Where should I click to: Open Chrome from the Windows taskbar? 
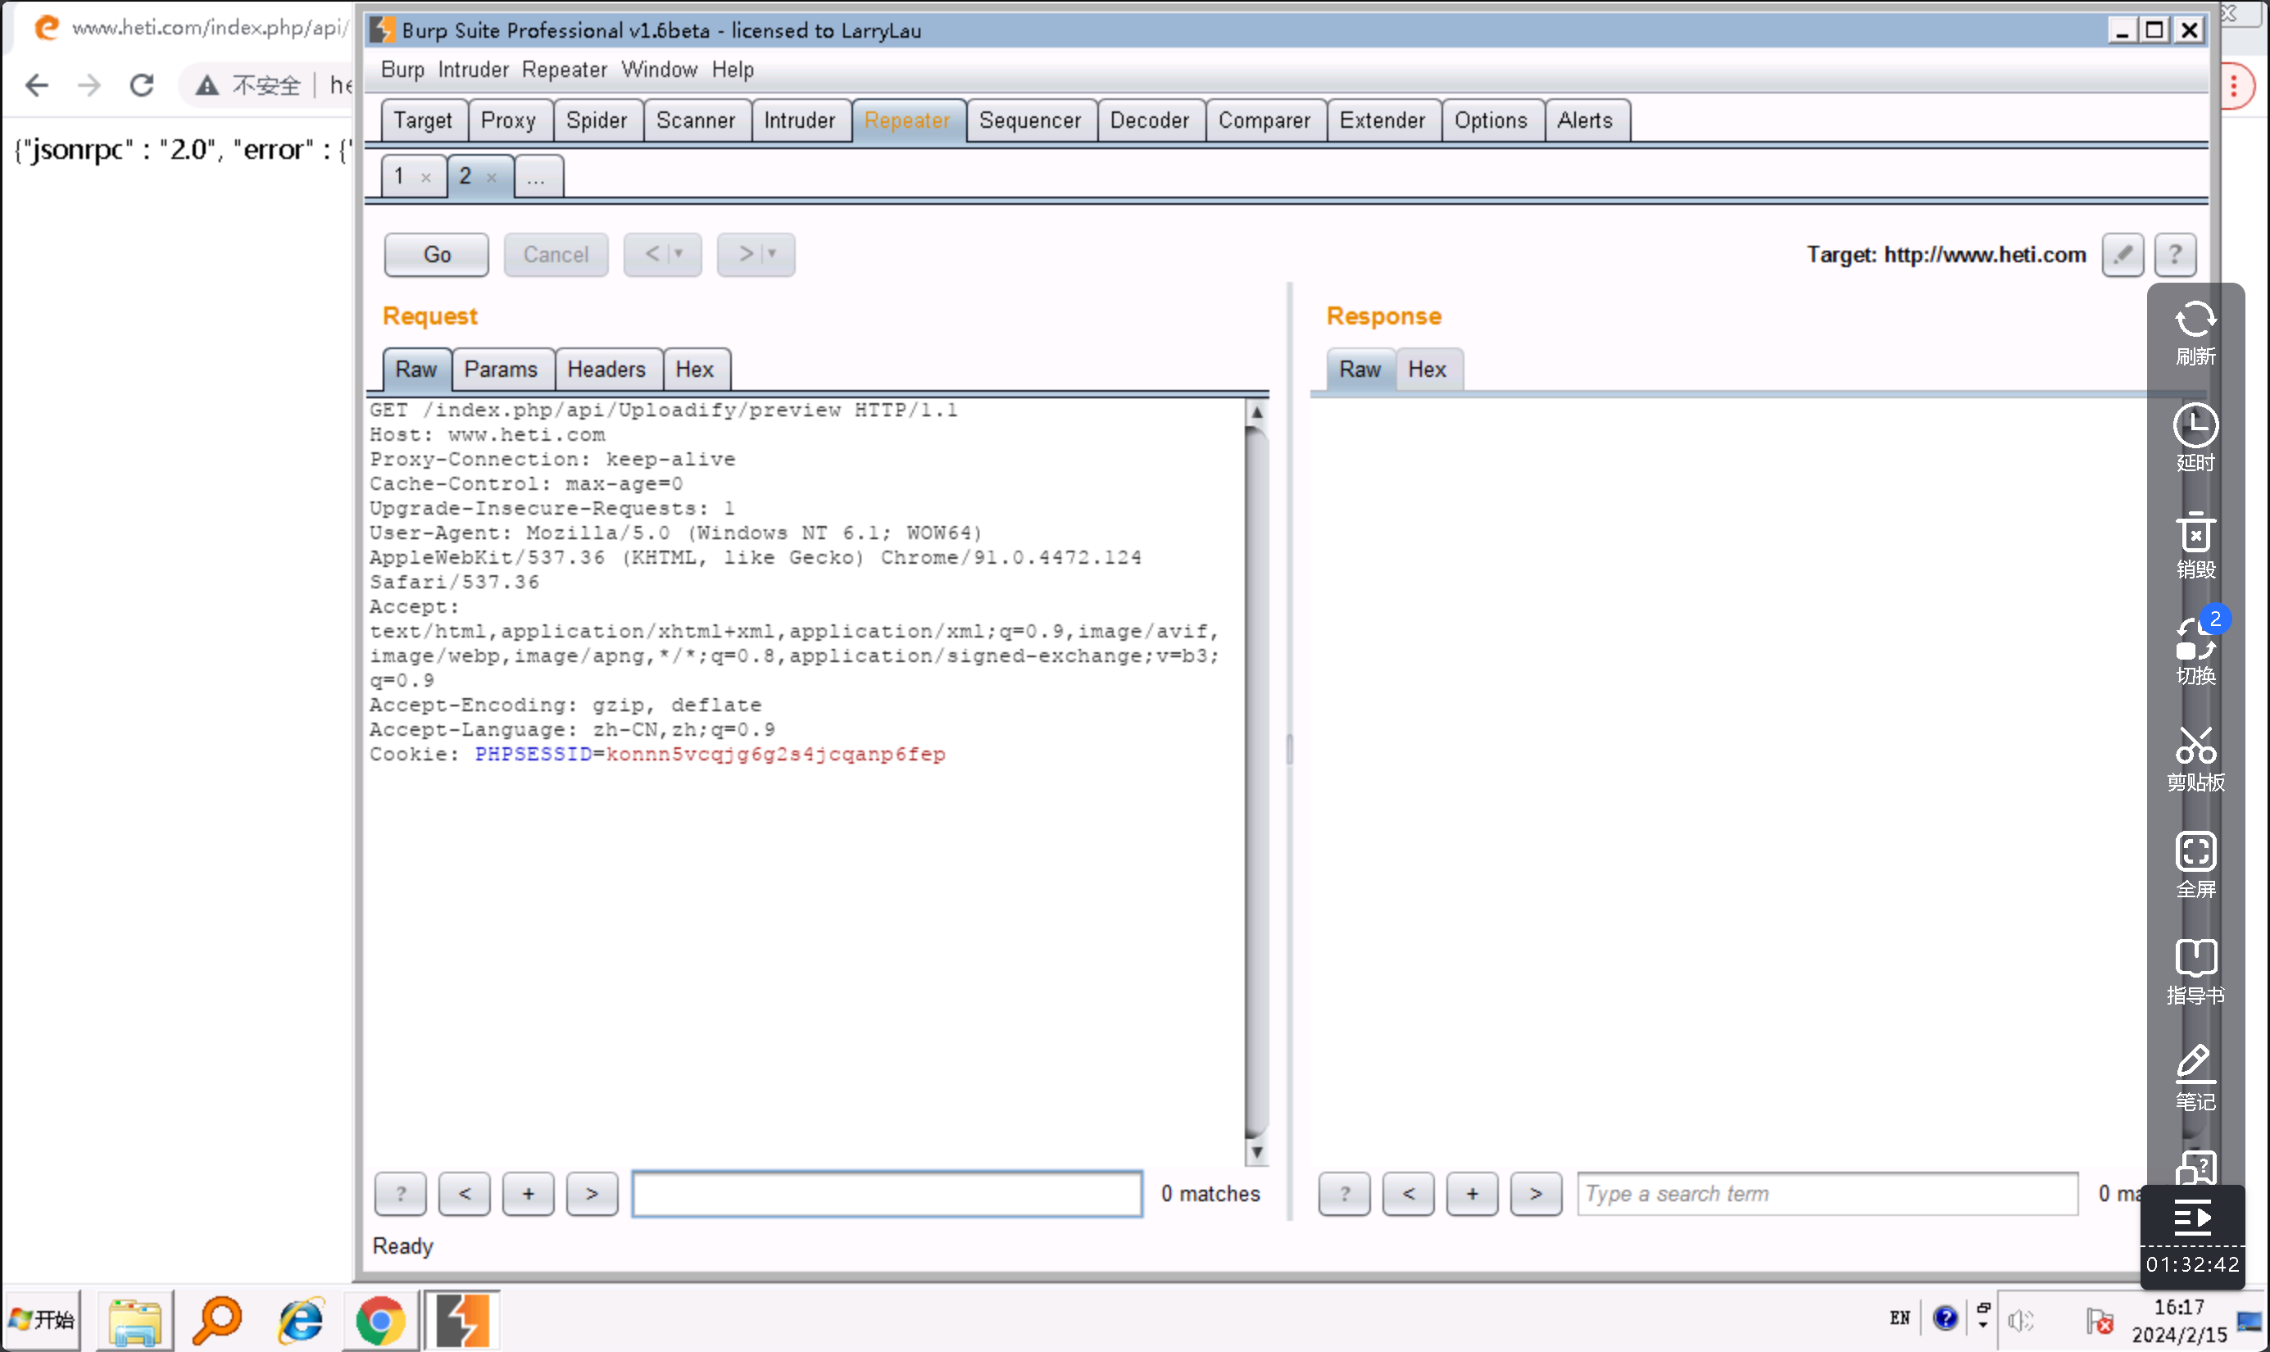click(380, 1320)
